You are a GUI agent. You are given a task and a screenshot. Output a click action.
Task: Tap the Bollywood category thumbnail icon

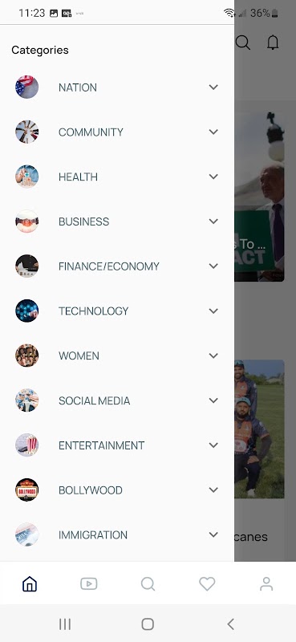point(27,490)
